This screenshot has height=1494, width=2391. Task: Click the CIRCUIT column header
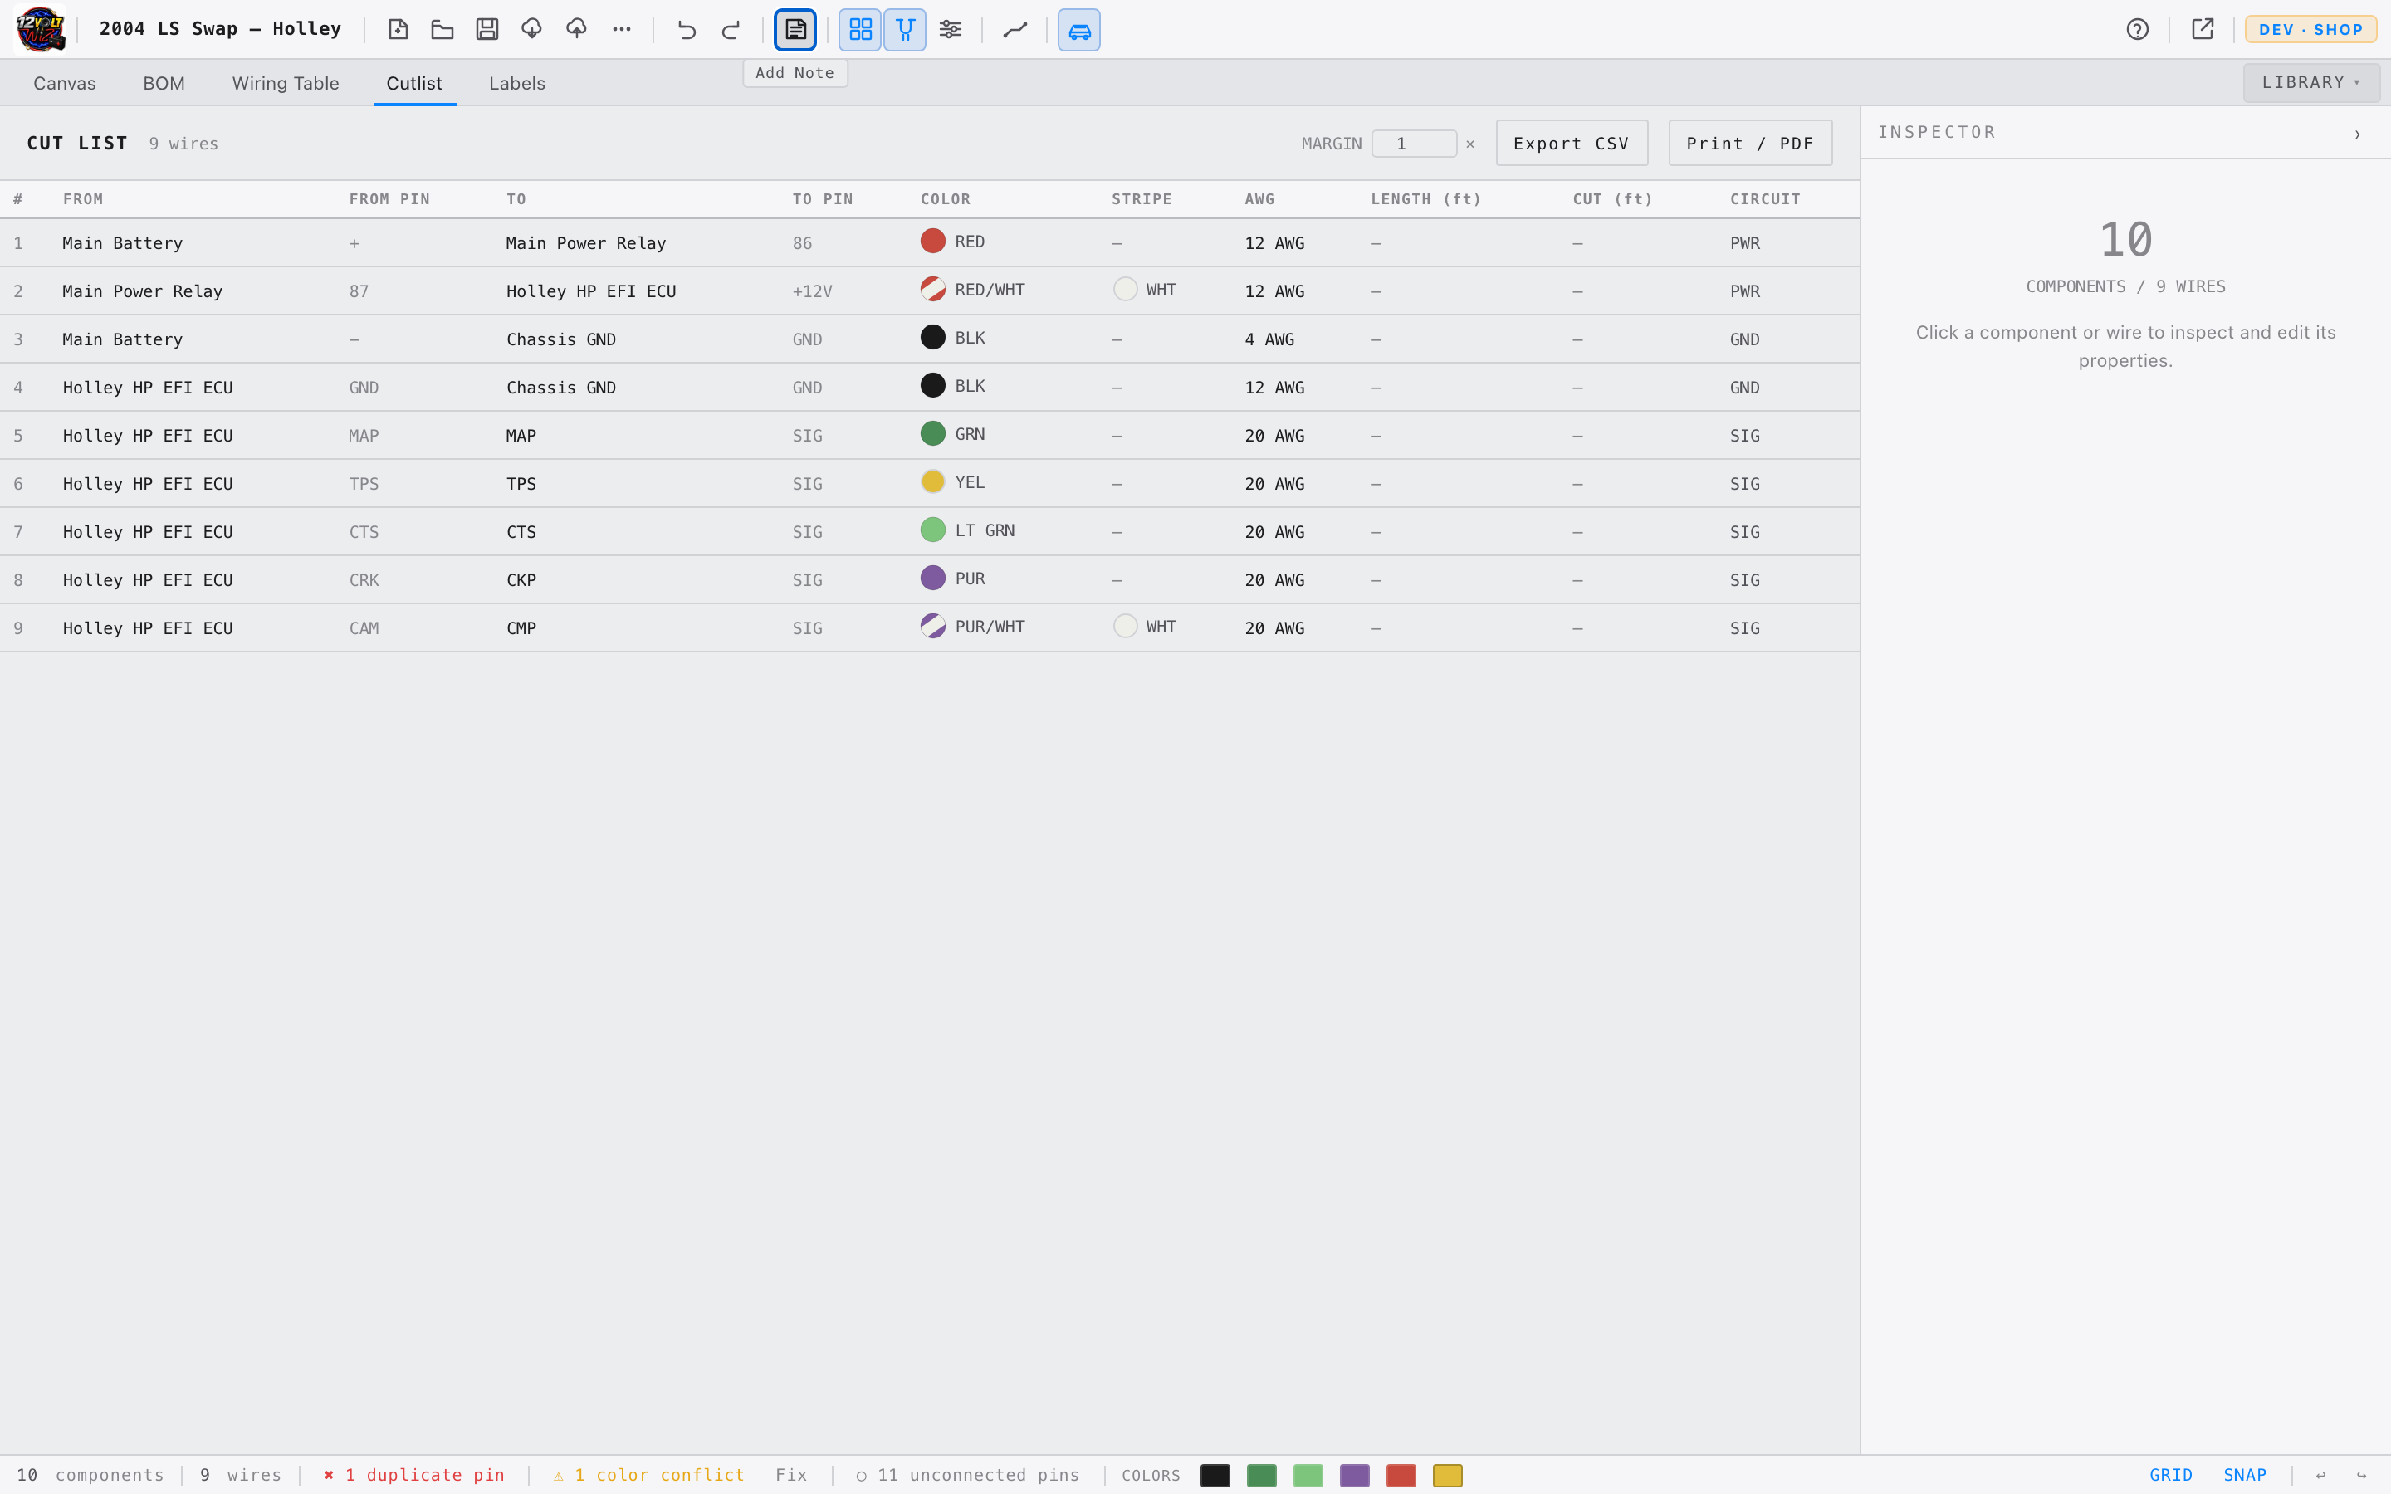(1764, 199)
